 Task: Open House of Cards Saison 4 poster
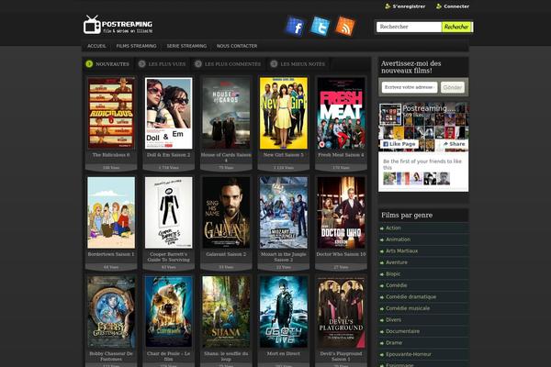tap(226, 113)
